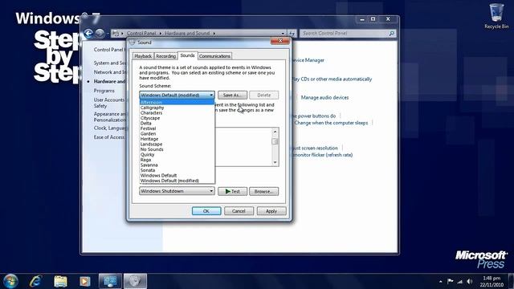Collapse the Sound Scheme combo box
Viewport: 514px width, 289px height.
pos(177,95)
